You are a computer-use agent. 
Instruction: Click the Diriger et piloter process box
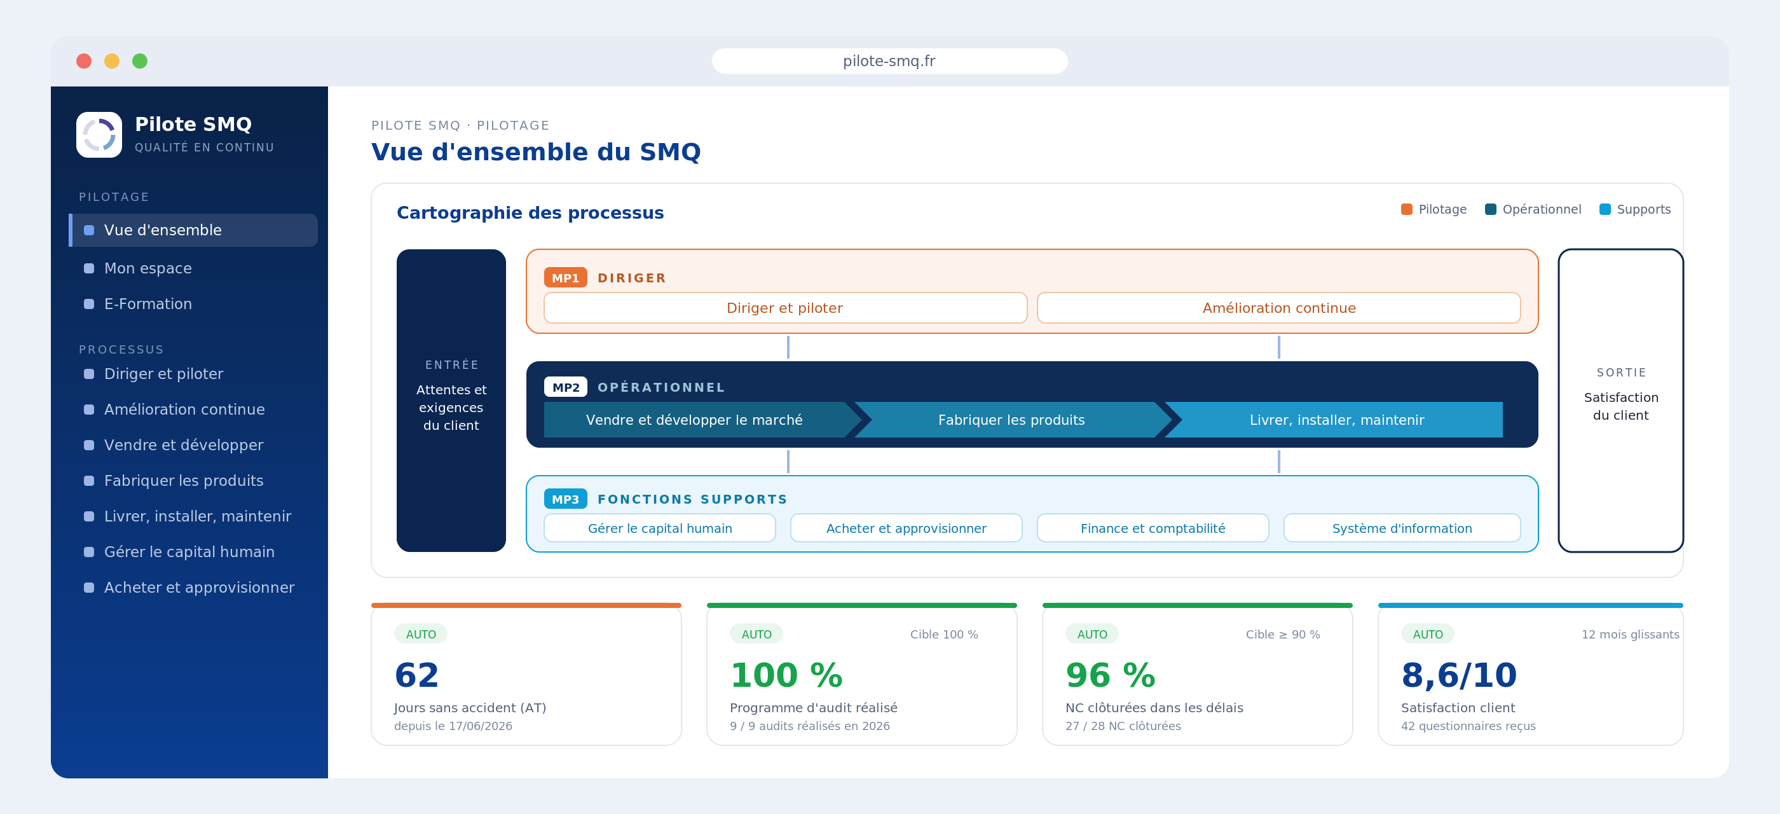tap(785, 308)
